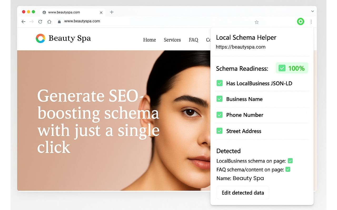Open the Local Schema Helper extension icon
The width and height of the screenshot is (337, 210).
point(300,22)
